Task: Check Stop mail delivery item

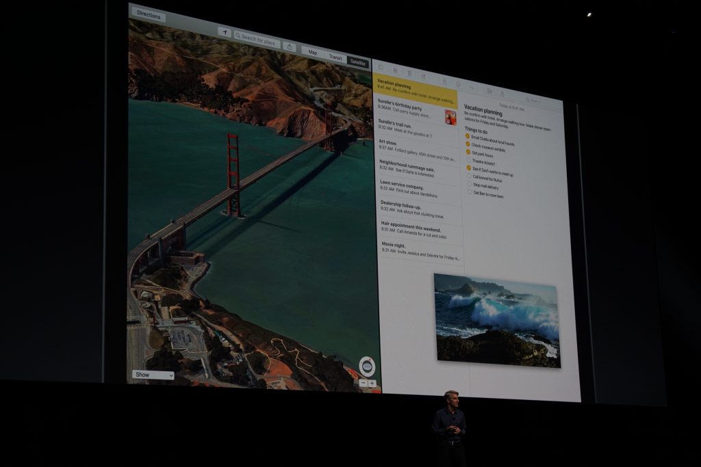Action: tap(470, 183)
